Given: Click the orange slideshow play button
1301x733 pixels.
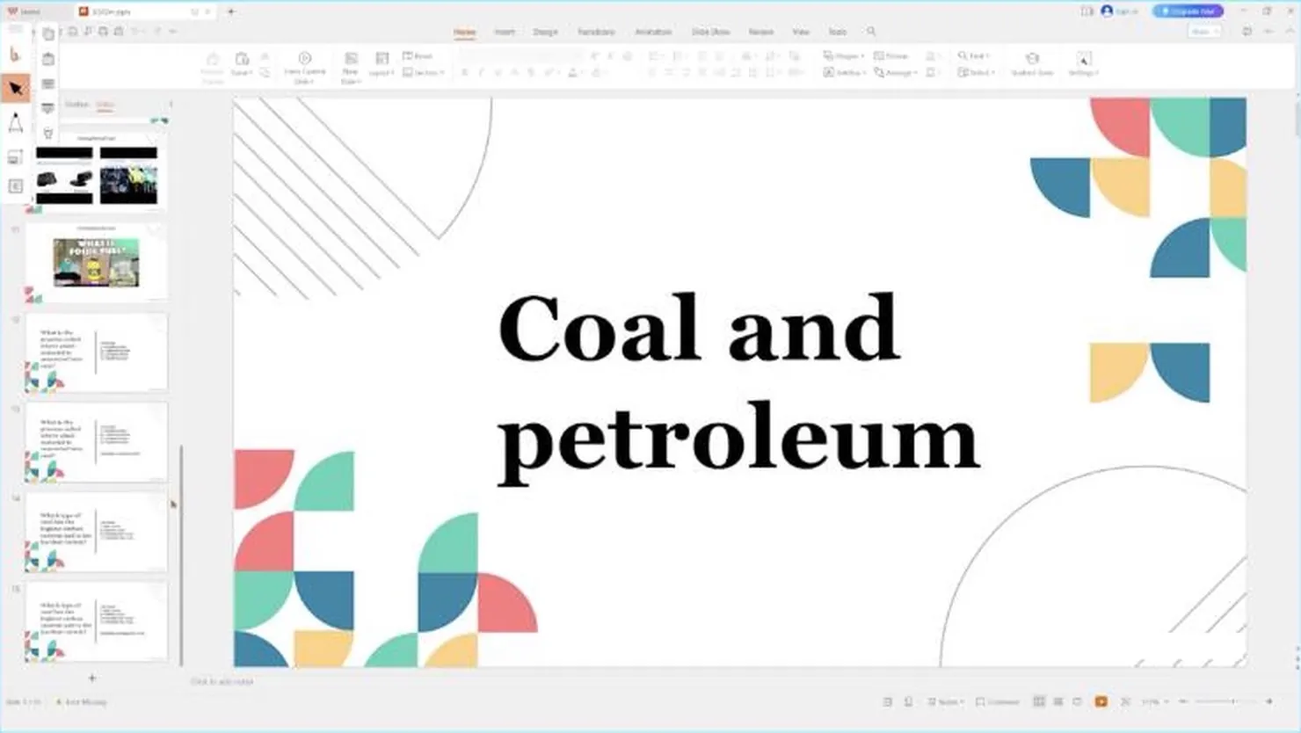Looking at the screenshot, I should point(1101,702).
